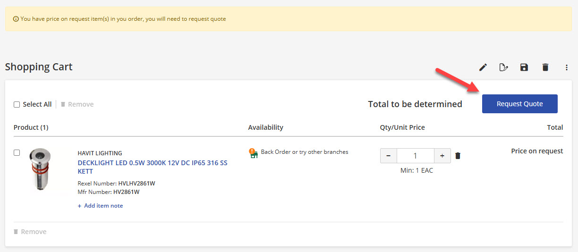
Task: Check the Decklight LED product checkbox
Action: click(17, 152)
